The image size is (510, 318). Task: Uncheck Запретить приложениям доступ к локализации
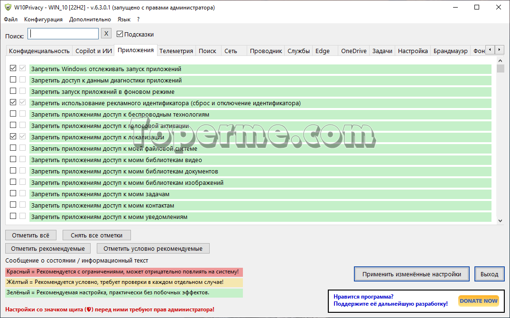point(13,136)
